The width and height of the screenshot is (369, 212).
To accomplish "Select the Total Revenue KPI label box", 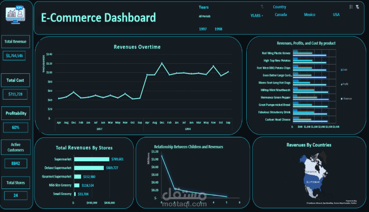I will click(16, 41).
